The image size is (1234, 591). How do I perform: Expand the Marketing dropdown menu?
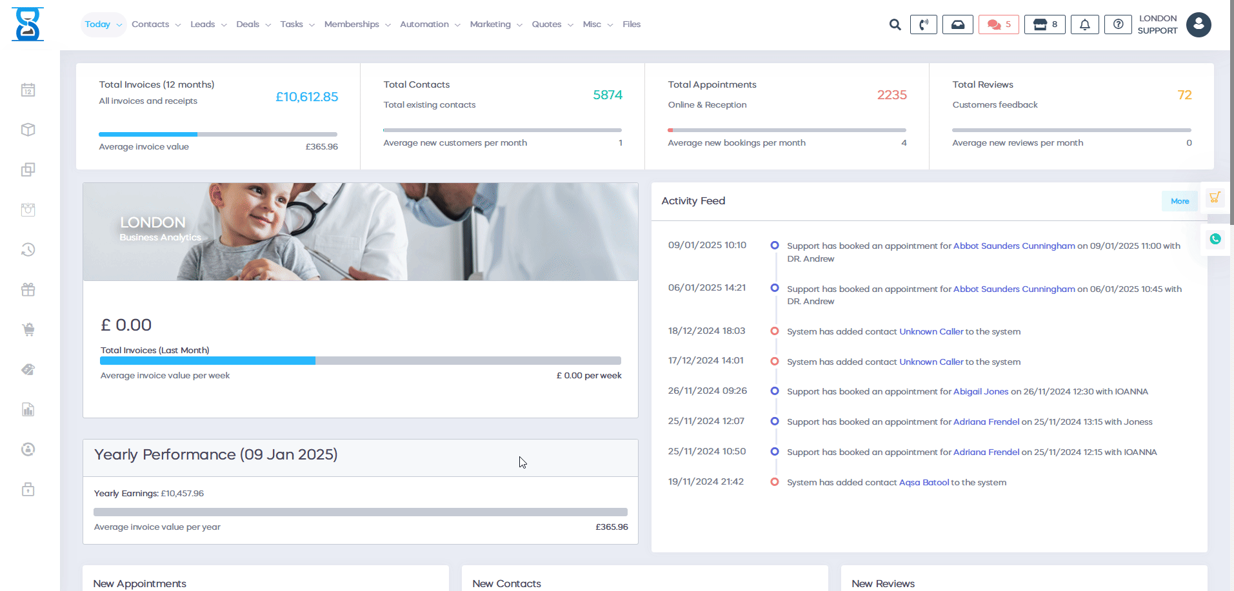(495, 24)
